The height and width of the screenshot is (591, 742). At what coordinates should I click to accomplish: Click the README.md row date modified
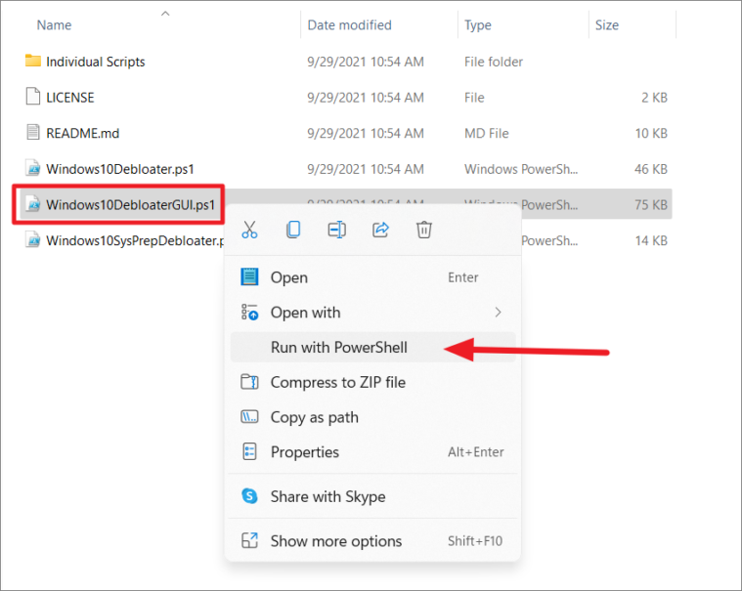point(366,133)
